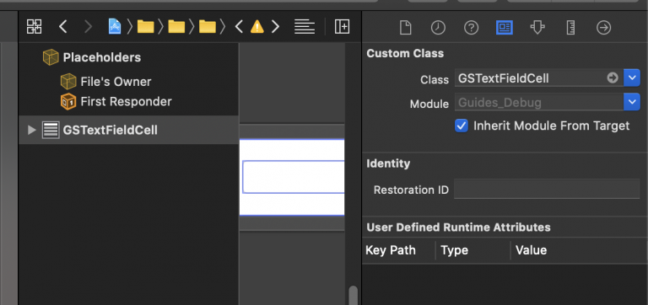Show the Attributes inspector

point(537,28)
